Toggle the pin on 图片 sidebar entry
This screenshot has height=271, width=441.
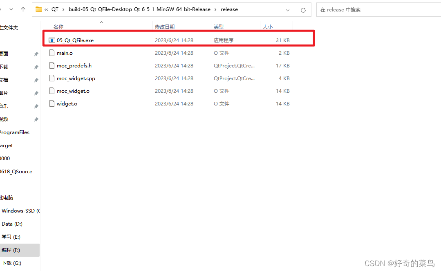click(36, 92)
